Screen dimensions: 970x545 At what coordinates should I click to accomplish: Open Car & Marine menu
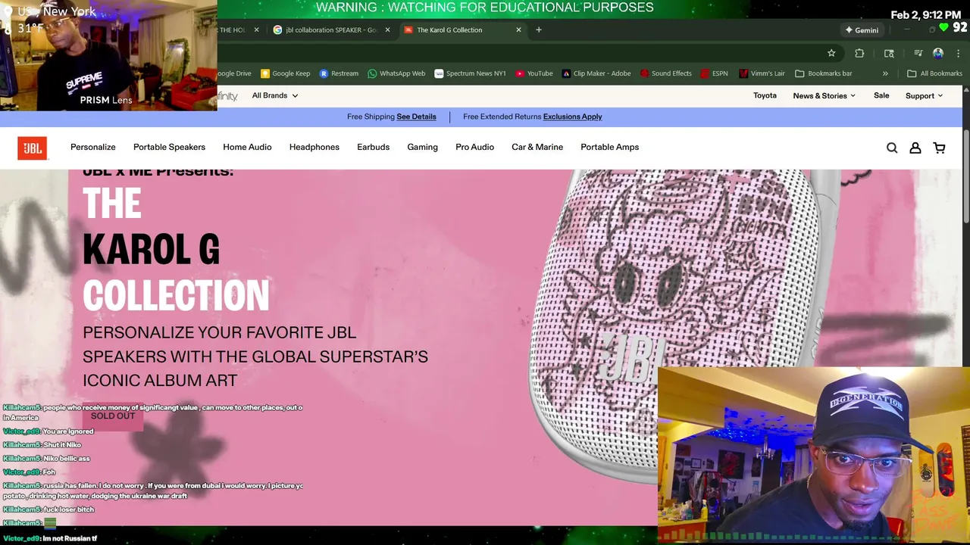tap(537, 147)
